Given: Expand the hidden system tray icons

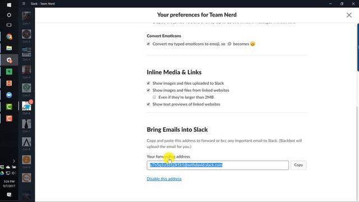Looking at the screenshot, I should pos(13,161).
